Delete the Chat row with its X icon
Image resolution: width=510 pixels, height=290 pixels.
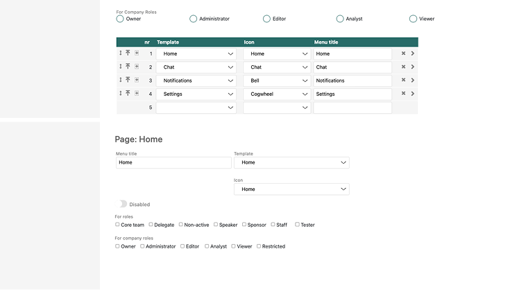tap(403, 67)
